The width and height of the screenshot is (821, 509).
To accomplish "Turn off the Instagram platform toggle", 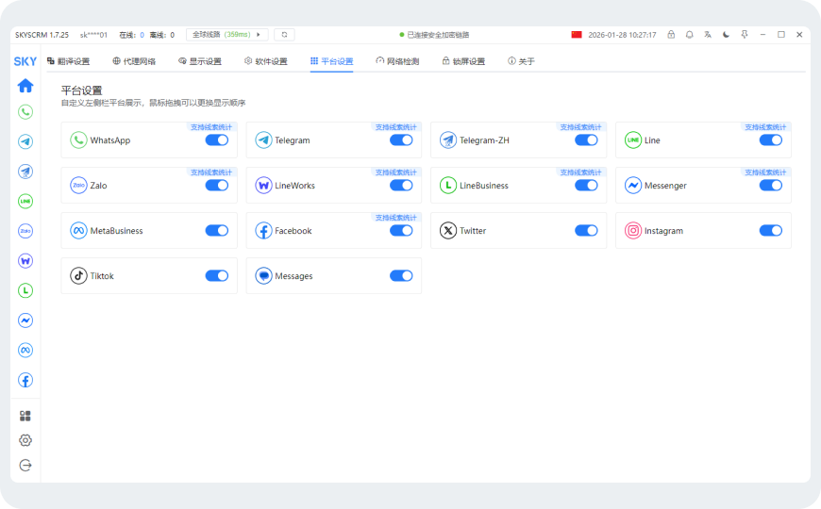I will [x=771, y=231].
